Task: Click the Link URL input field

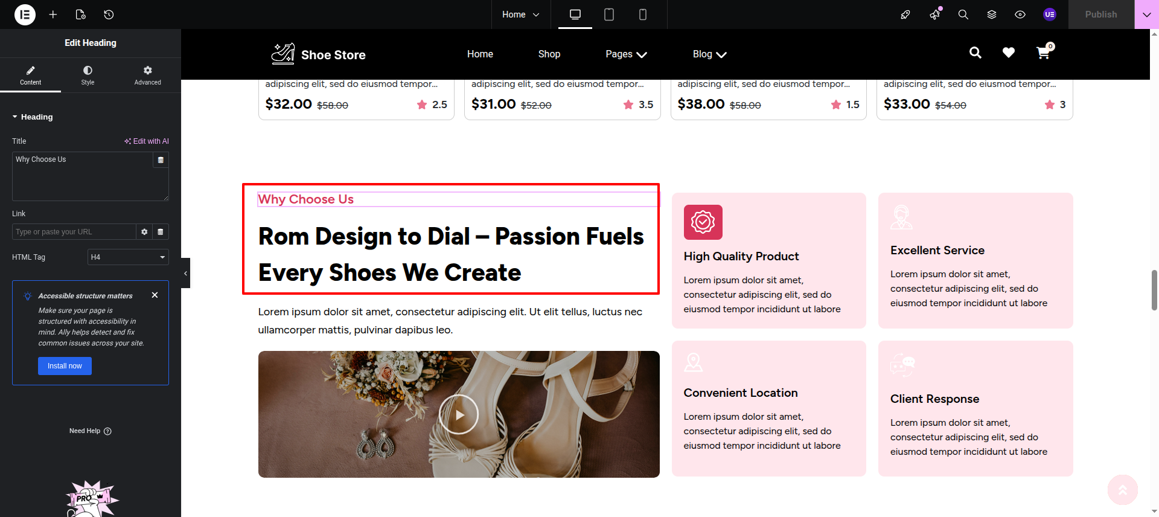Action: pyautogui.click(x=74, y=232)
